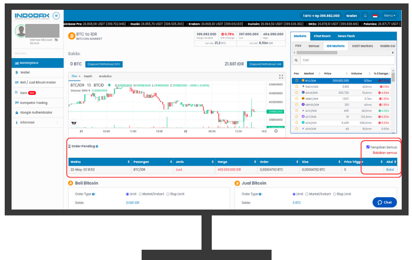Switch to the News Flash tab

[x=346, y=36]
